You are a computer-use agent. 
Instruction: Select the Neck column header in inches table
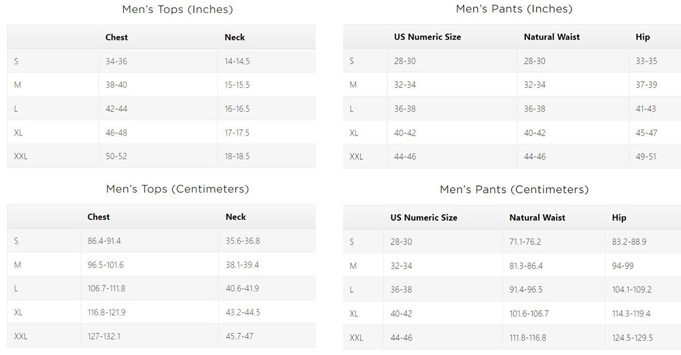tap(235, 37)
